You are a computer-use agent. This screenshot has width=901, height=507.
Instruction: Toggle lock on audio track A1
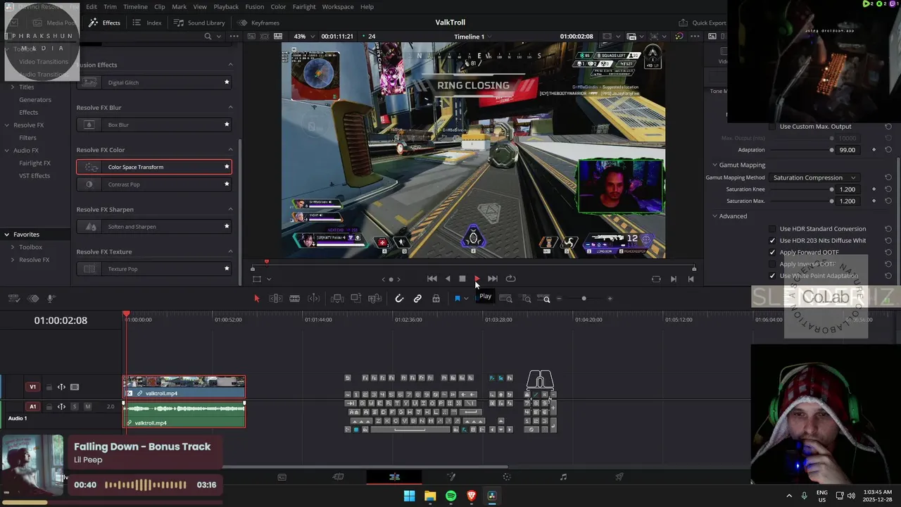point(49,406)
